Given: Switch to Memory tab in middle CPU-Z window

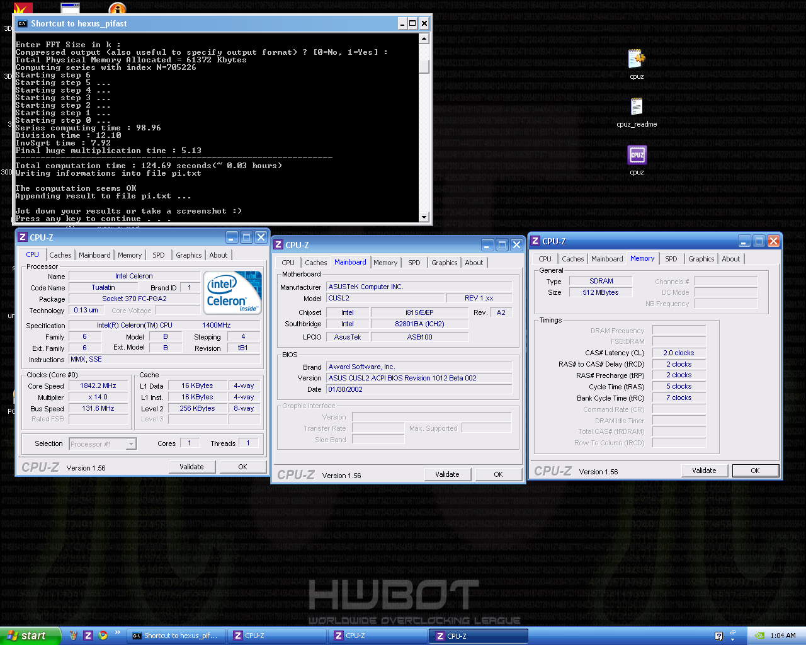Looking at the screenshot, I should point(385,263).
